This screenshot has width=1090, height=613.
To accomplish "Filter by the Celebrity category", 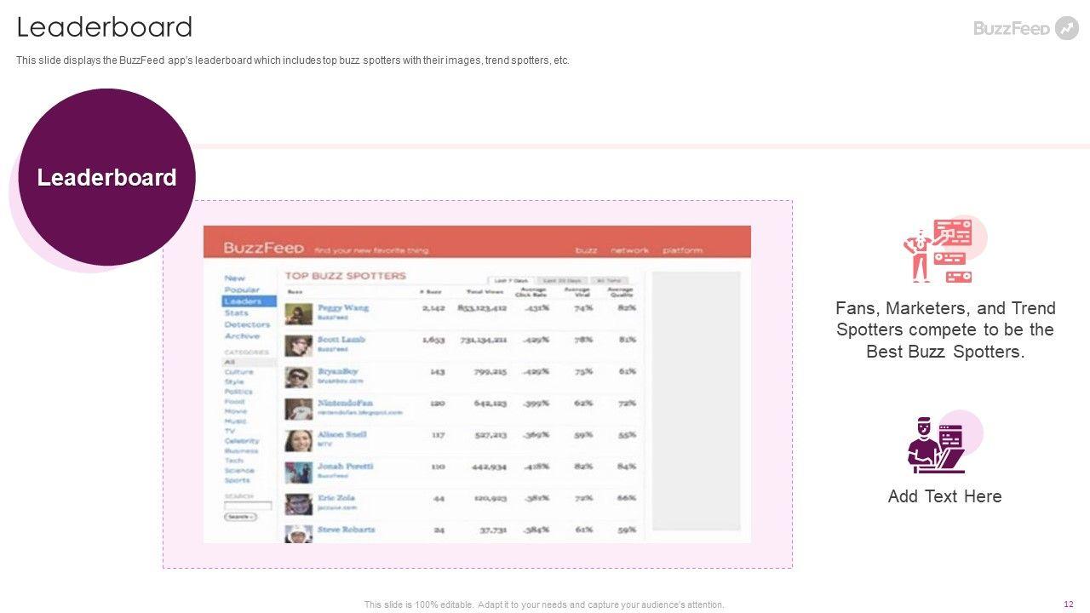I will coord(242,441).
